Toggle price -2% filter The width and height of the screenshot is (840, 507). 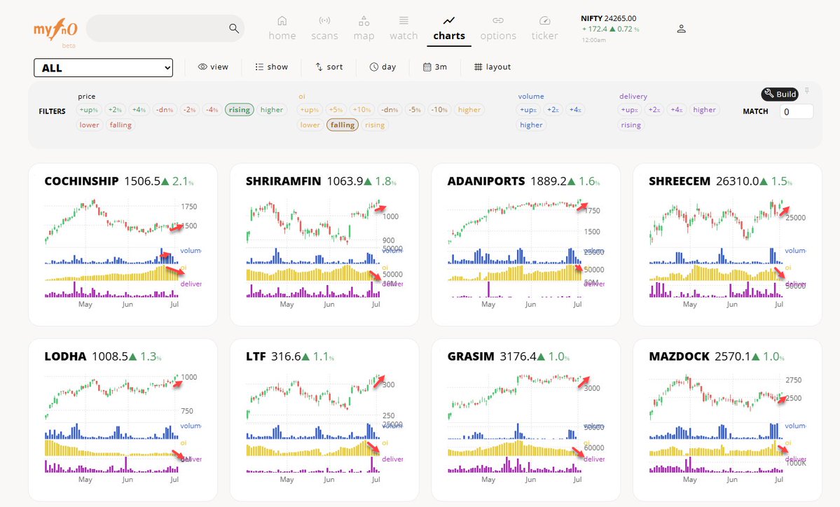coord(190,110)
